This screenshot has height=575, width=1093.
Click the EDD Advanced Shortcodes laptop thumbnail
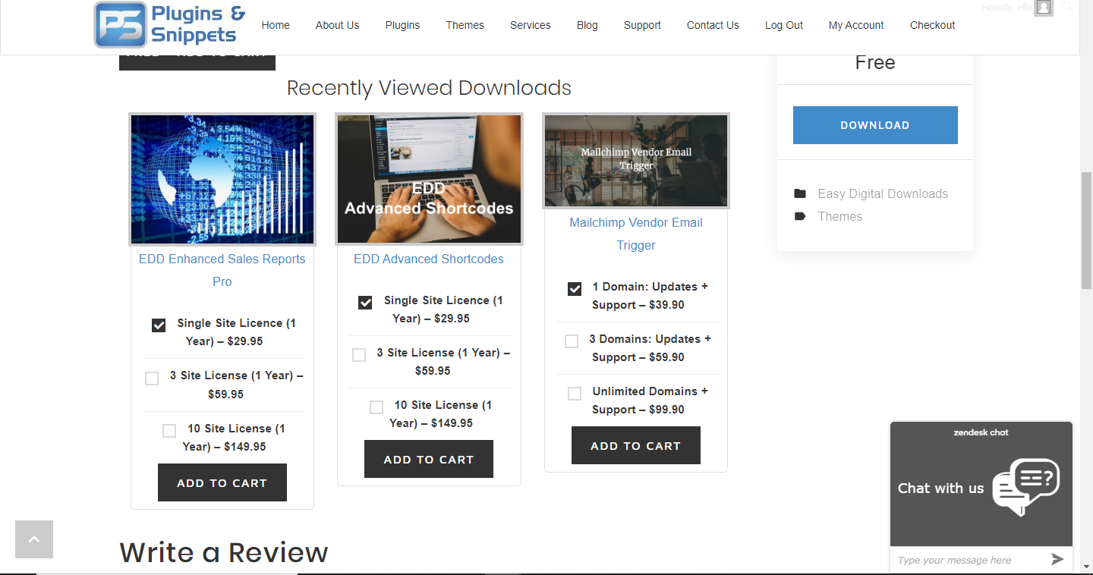(429, 179)
